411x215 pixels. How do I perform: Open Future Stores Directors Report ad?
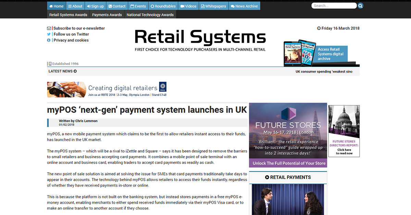[344, 131]
